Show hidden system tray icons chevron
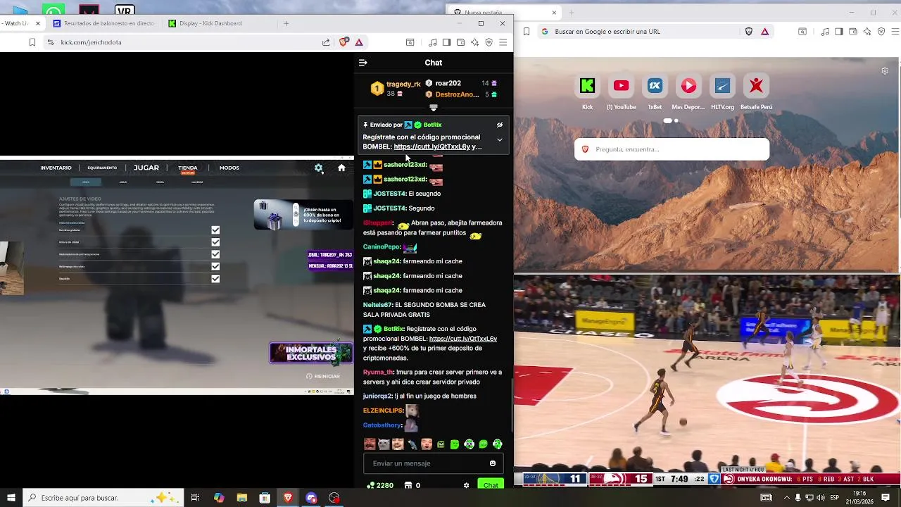The width and height of the screenshot is (901, 507). coord(786,498)
